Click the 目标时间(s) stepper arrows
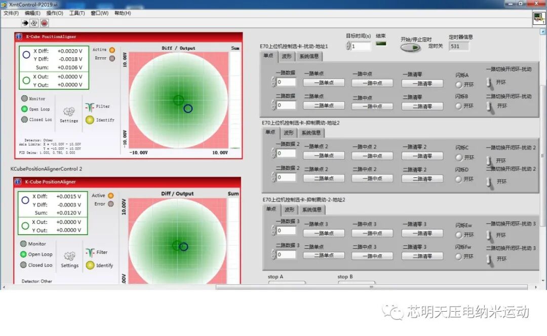The width and height of the screenshot is (547, 336). (348, 46)
